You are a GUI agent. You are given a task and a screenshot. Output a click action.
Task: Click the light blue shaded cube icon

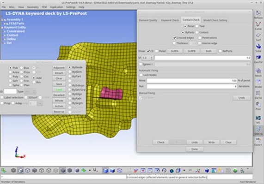click(x=105, y=171)
